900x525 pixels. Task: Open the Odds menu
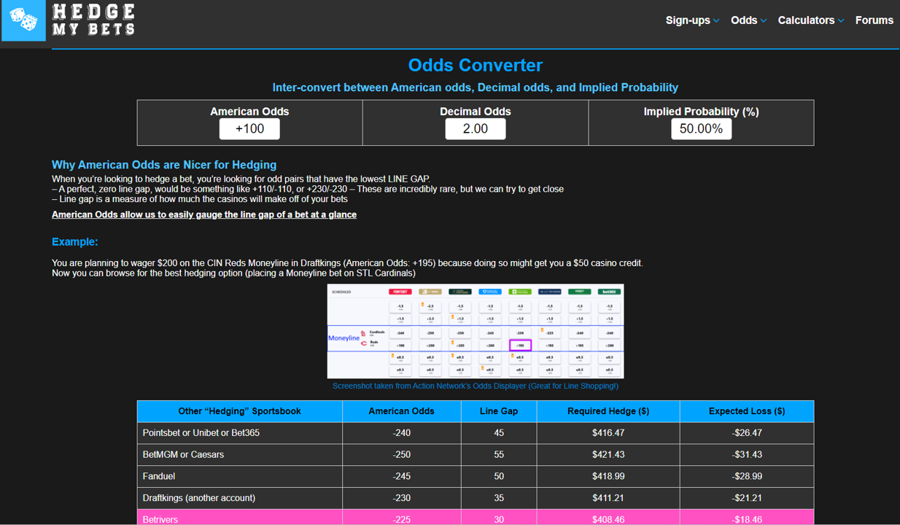pyautogui.click(x=744, y=20)
